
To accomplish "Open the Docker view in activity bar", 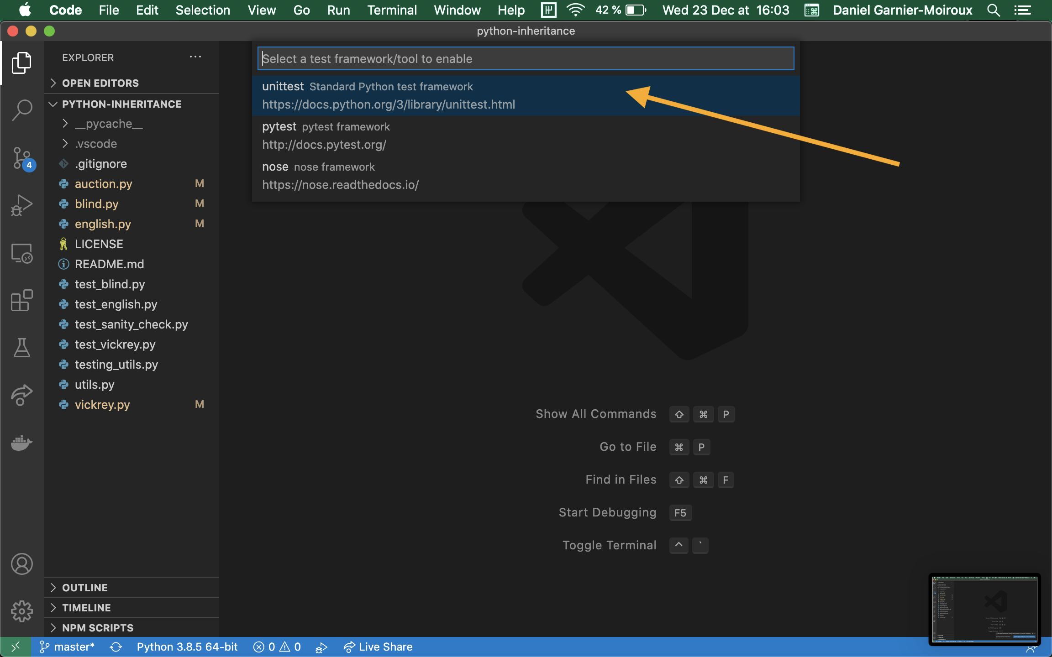I will pyautogui.click(x=21, y=443).
